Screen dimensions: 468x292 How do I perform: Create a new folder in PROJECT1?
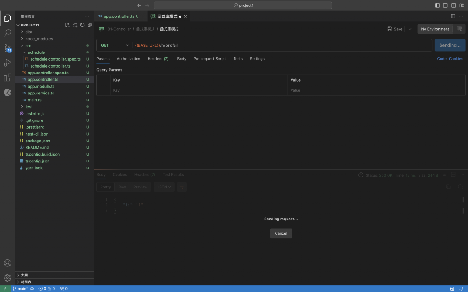75,25
